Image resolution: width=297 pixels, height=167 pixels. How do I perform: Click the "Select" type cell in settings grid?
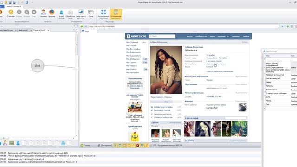(x=294, y=68)
